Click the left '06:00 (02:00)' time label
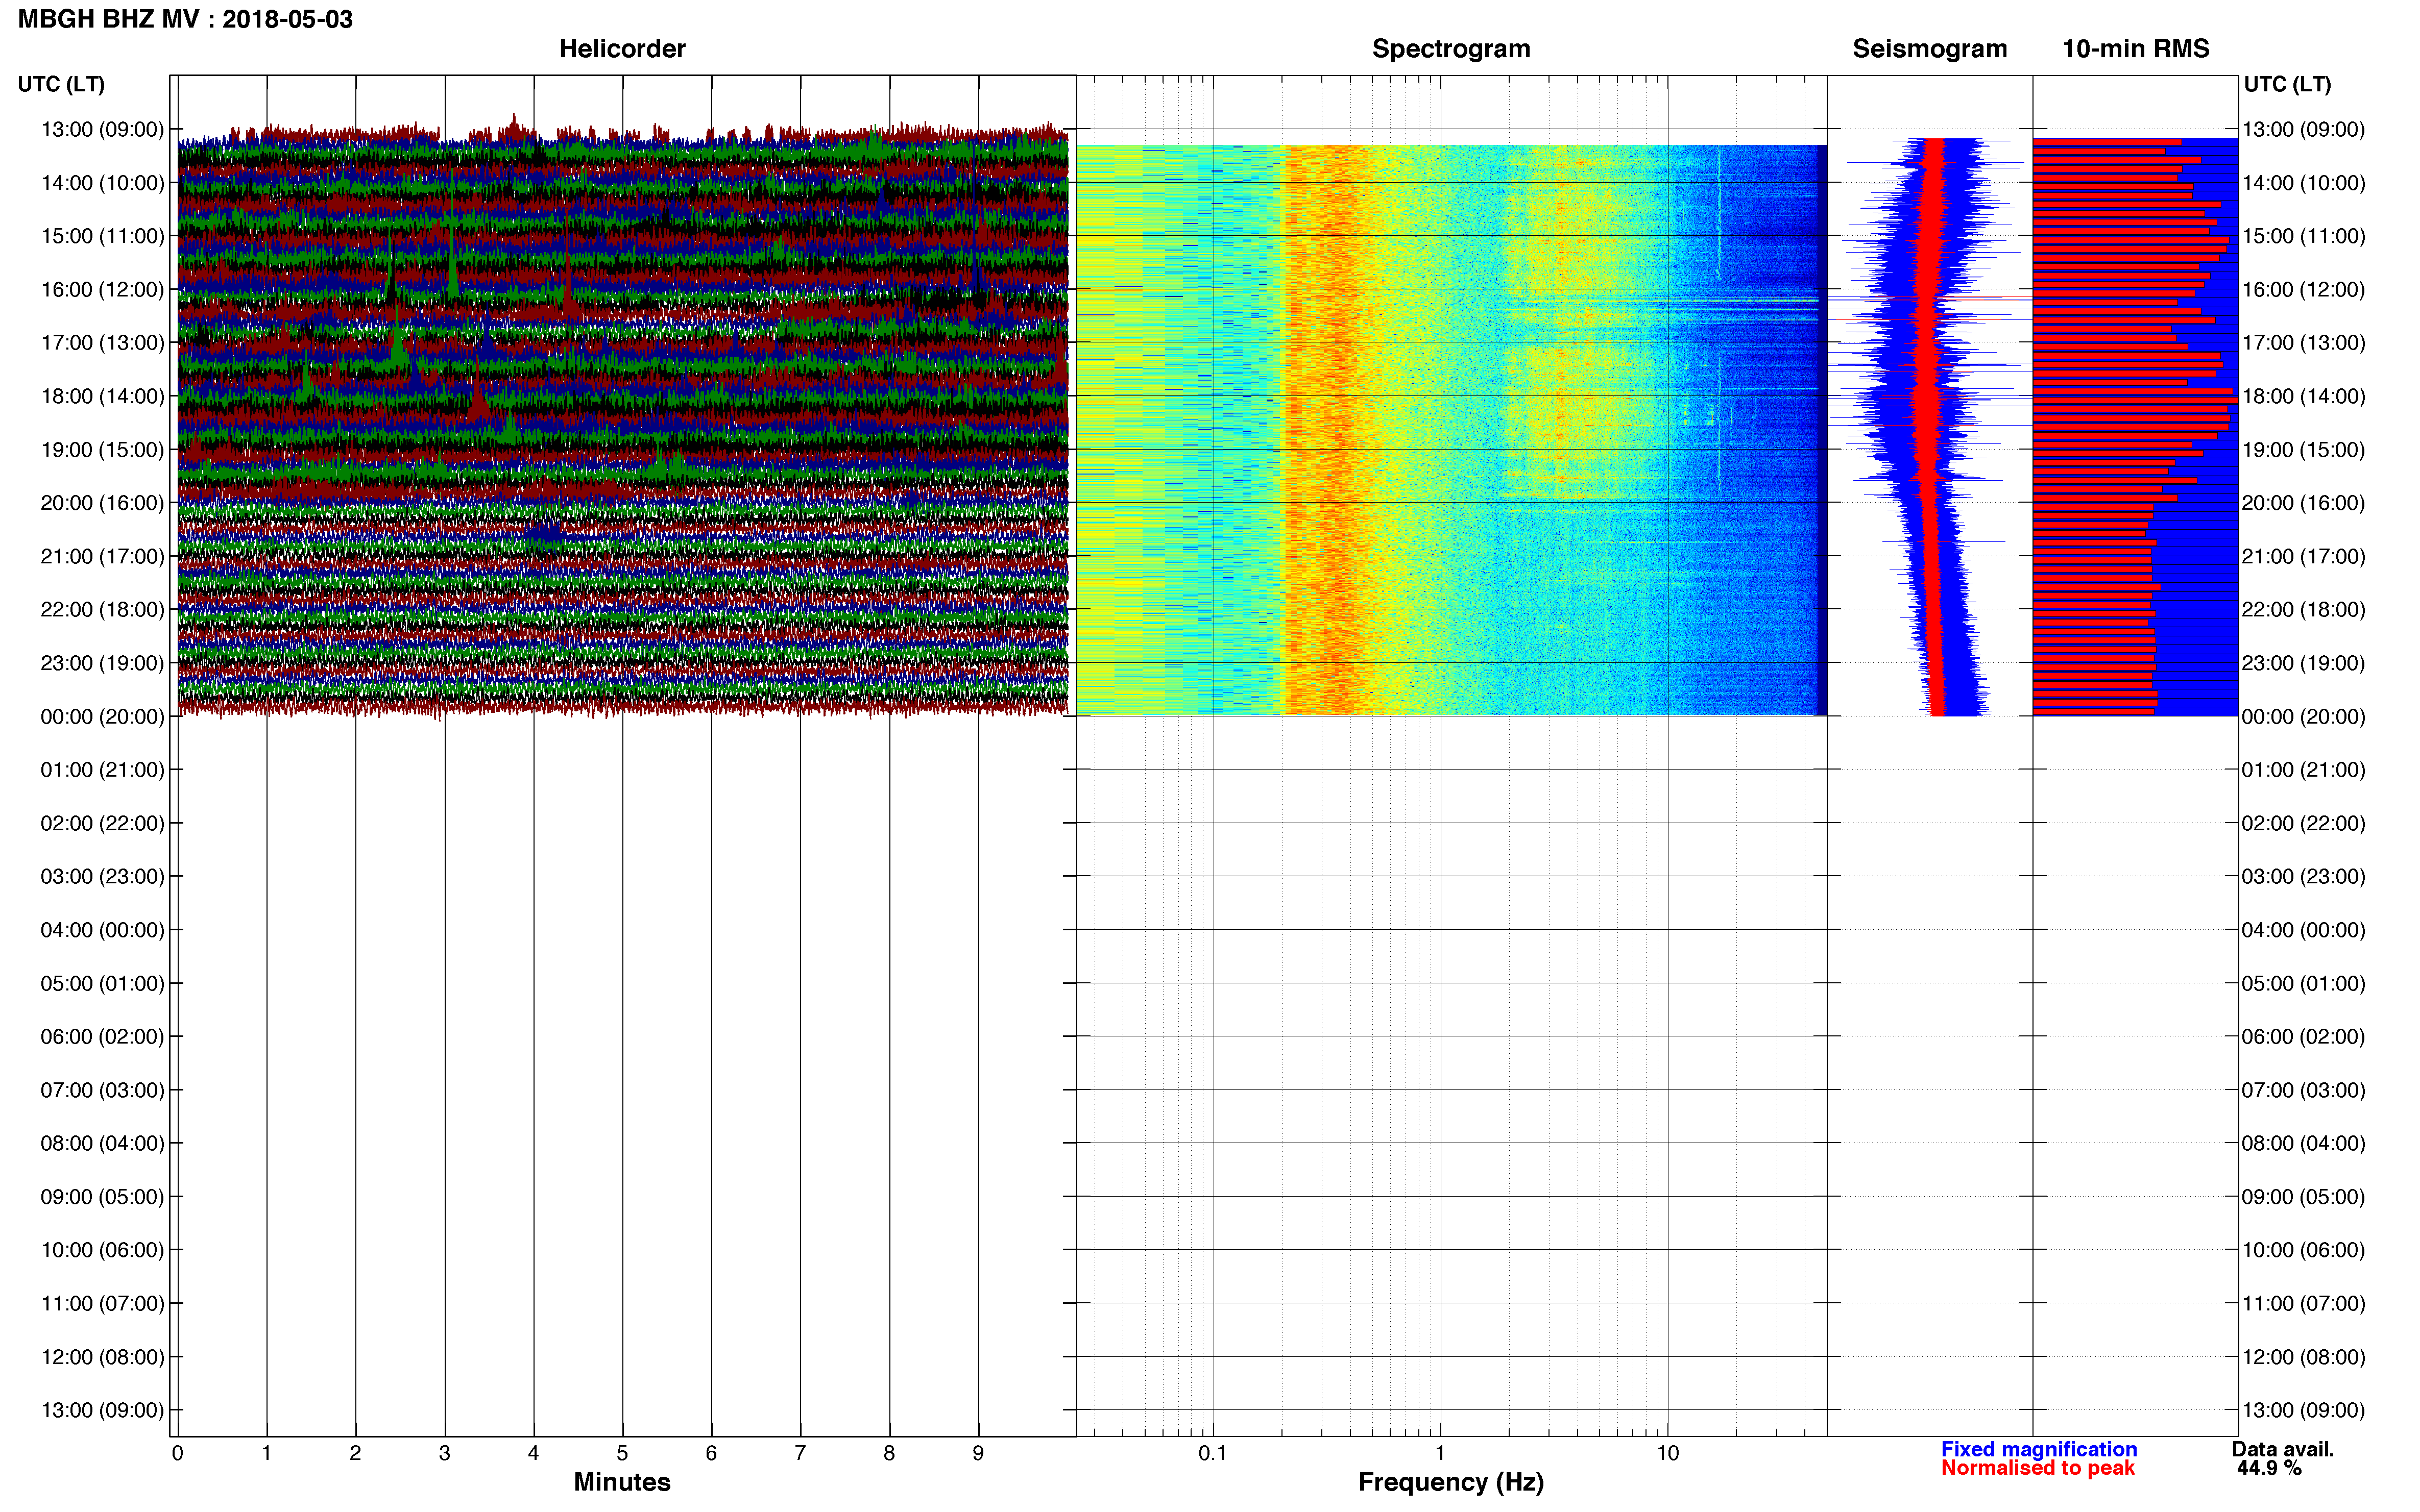The image size is (2420, 1512). coord(102,1037)
